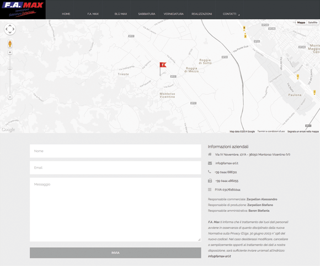Open the VERNICIATURA menu item
Image resolution: width=320 pixels, height=266 pixels.
(173, 14)
